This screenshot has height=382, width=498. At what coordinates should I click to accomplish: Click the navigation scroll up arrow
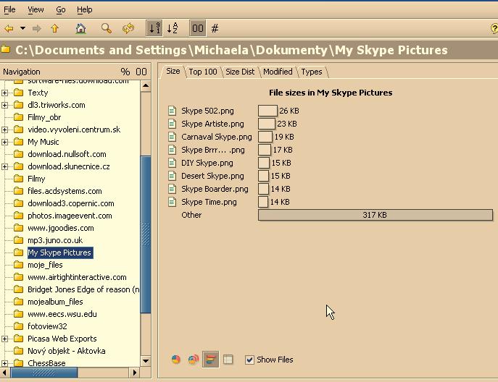point(146,85)
